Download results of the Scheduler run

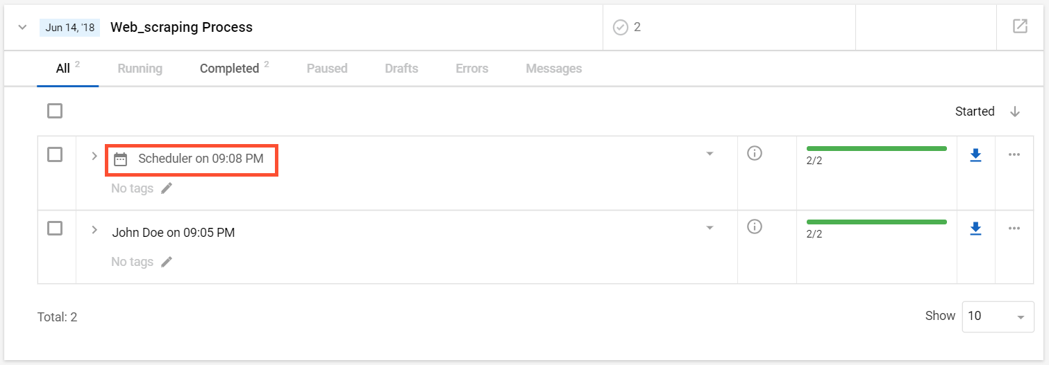click(x=975, y=155)
